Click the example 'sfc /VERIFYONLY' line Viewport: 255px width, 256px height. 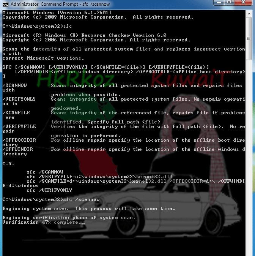coord(49,191)
